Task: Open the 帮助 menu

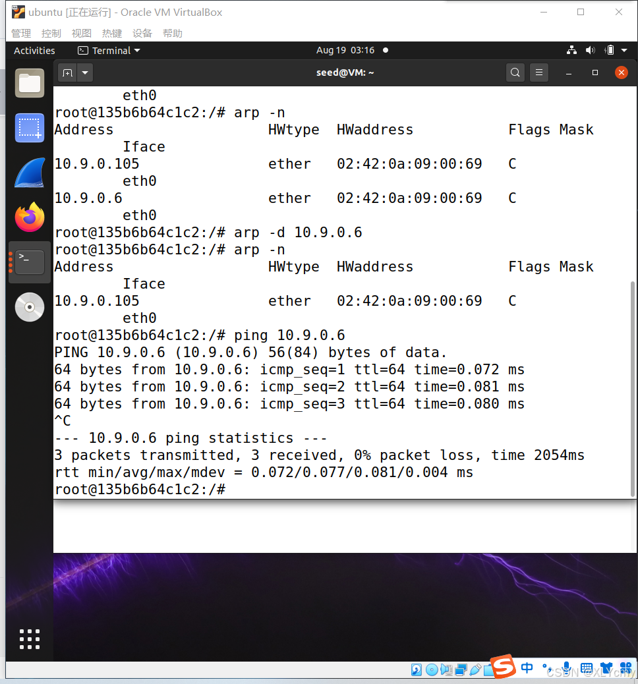Action: coord(173,33)
